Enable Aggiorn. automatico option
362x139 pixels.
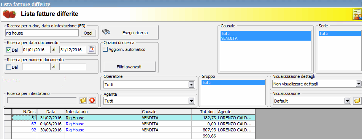(x=105, y=49)
